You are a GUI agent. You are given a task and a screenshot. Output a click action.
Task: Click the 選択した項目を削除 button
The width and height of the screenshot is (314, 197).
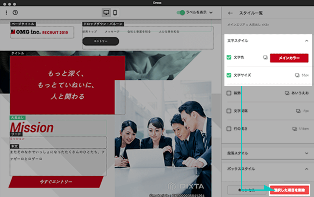(x=290, y=190)
